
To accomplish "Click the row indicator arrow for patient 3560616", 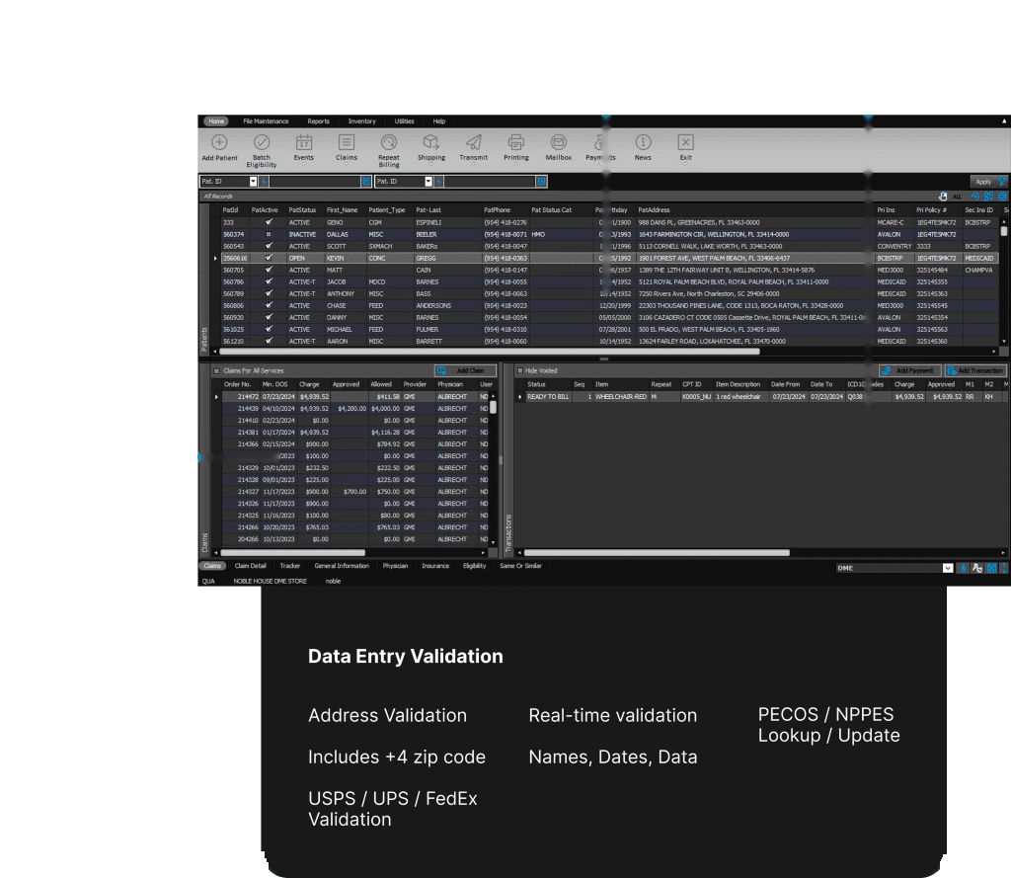I will (x=215, y=258).
